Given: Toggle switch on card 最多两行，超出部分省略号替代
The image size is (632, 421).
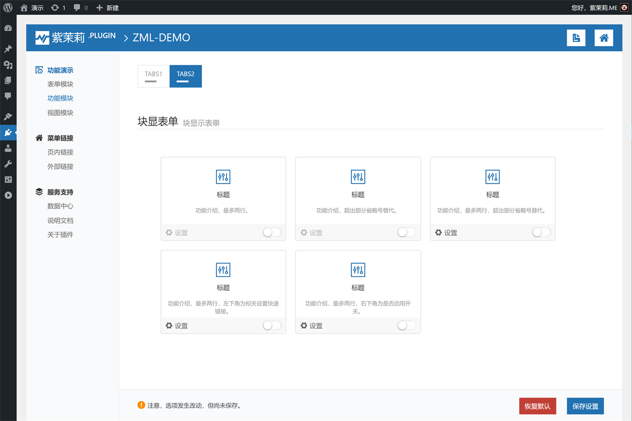Looking at the screenshot, I should tap(541, 232).
